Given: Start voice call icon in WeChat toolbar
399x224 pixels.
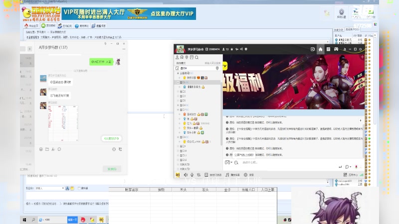Looking at the screenshot, I should [120, 149].
